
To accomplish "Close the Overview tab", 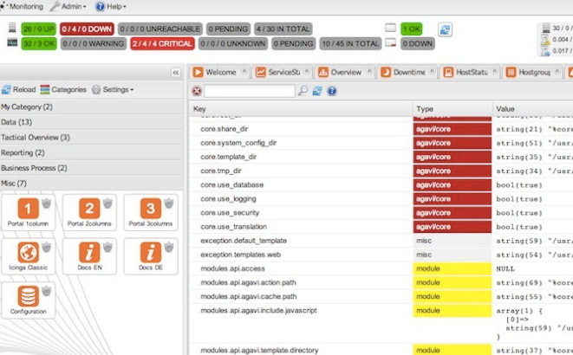I will click(369, 71).
